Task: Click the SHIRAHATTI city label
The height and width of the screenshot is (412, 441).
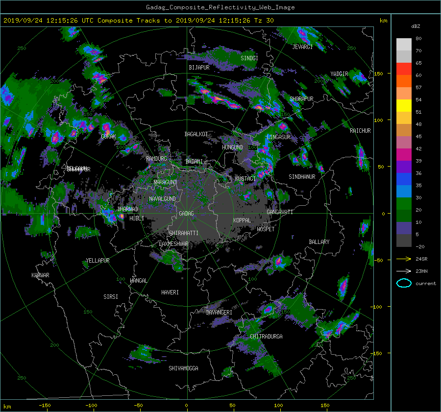Action: coord(184,233)
